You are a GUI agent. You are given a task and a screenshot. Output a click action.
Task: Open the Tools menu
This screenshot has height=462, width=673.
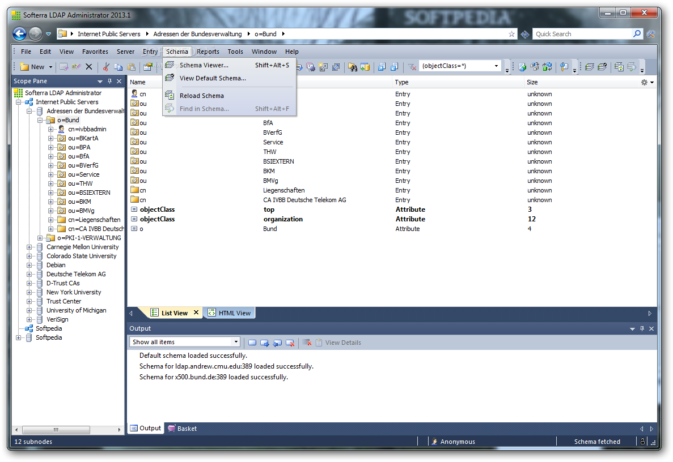coord(235,52)
